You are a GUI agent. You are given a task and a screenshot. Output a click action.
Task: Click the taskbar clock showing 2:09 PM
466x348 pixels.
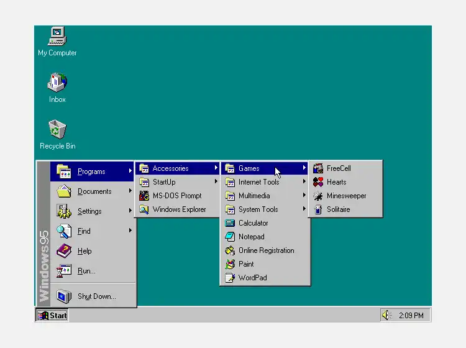[411, 315]
